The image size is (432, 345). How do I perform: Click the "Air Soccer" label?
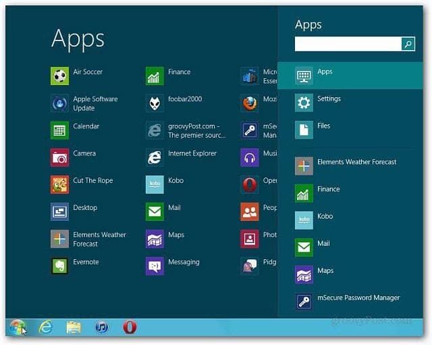tap(88, 72)
